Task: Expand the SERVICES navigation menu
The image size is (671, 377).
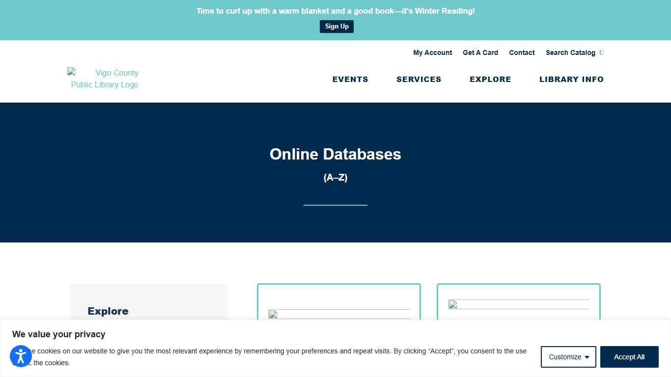Action: [419, 79]
